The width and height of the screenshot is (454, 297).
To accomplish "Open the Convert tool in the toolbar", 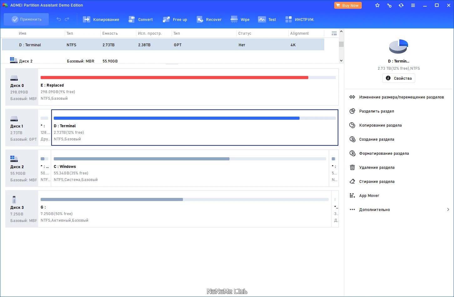I will point(141,19).
